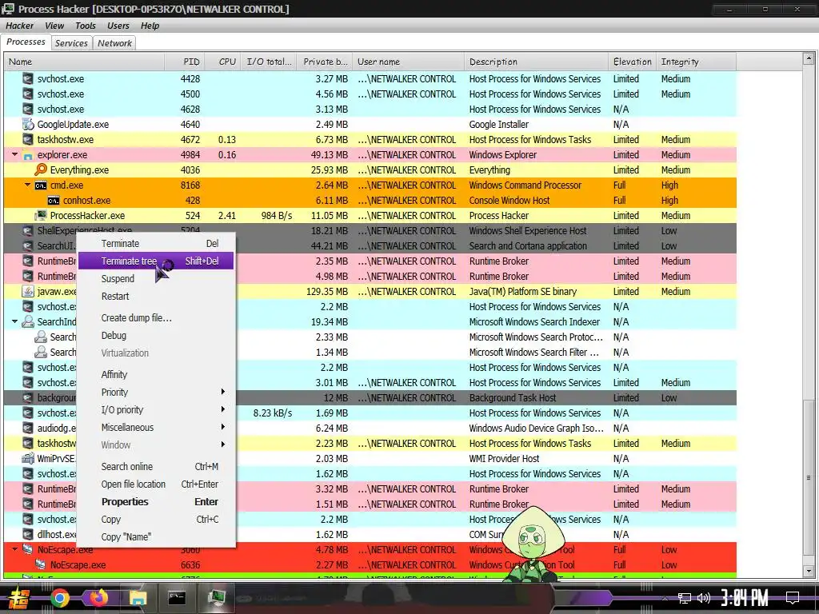
Task: Click the ProcessHacker.exe row icon
Action: tap(41, 216)
